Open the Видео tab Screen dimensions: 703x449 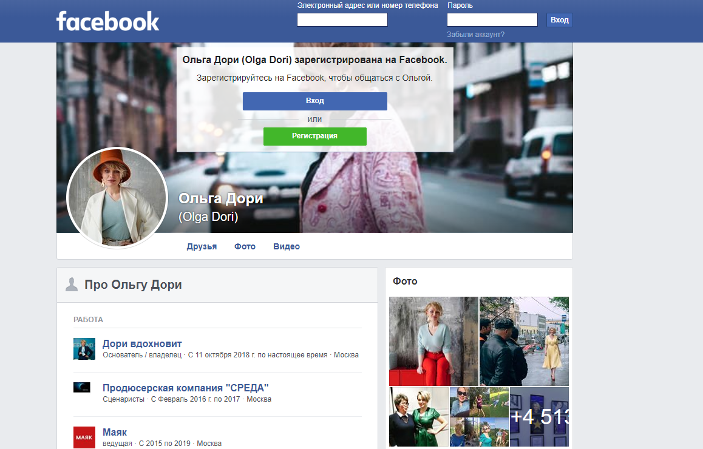click(287, 246)
